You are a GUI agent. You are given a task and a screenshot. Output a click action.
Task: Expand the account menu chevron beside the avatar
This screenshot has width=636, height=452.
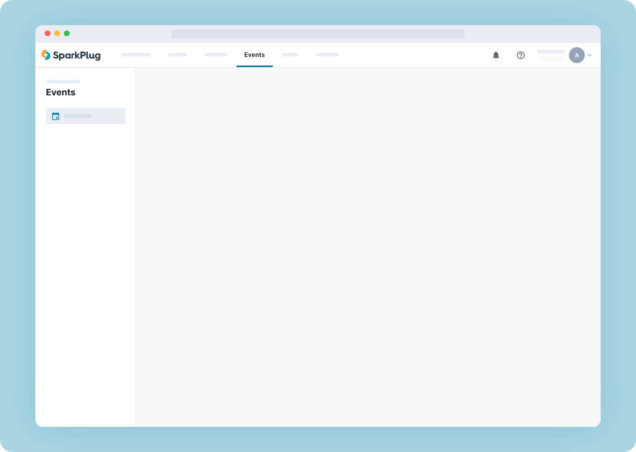(x=590, y=55)
